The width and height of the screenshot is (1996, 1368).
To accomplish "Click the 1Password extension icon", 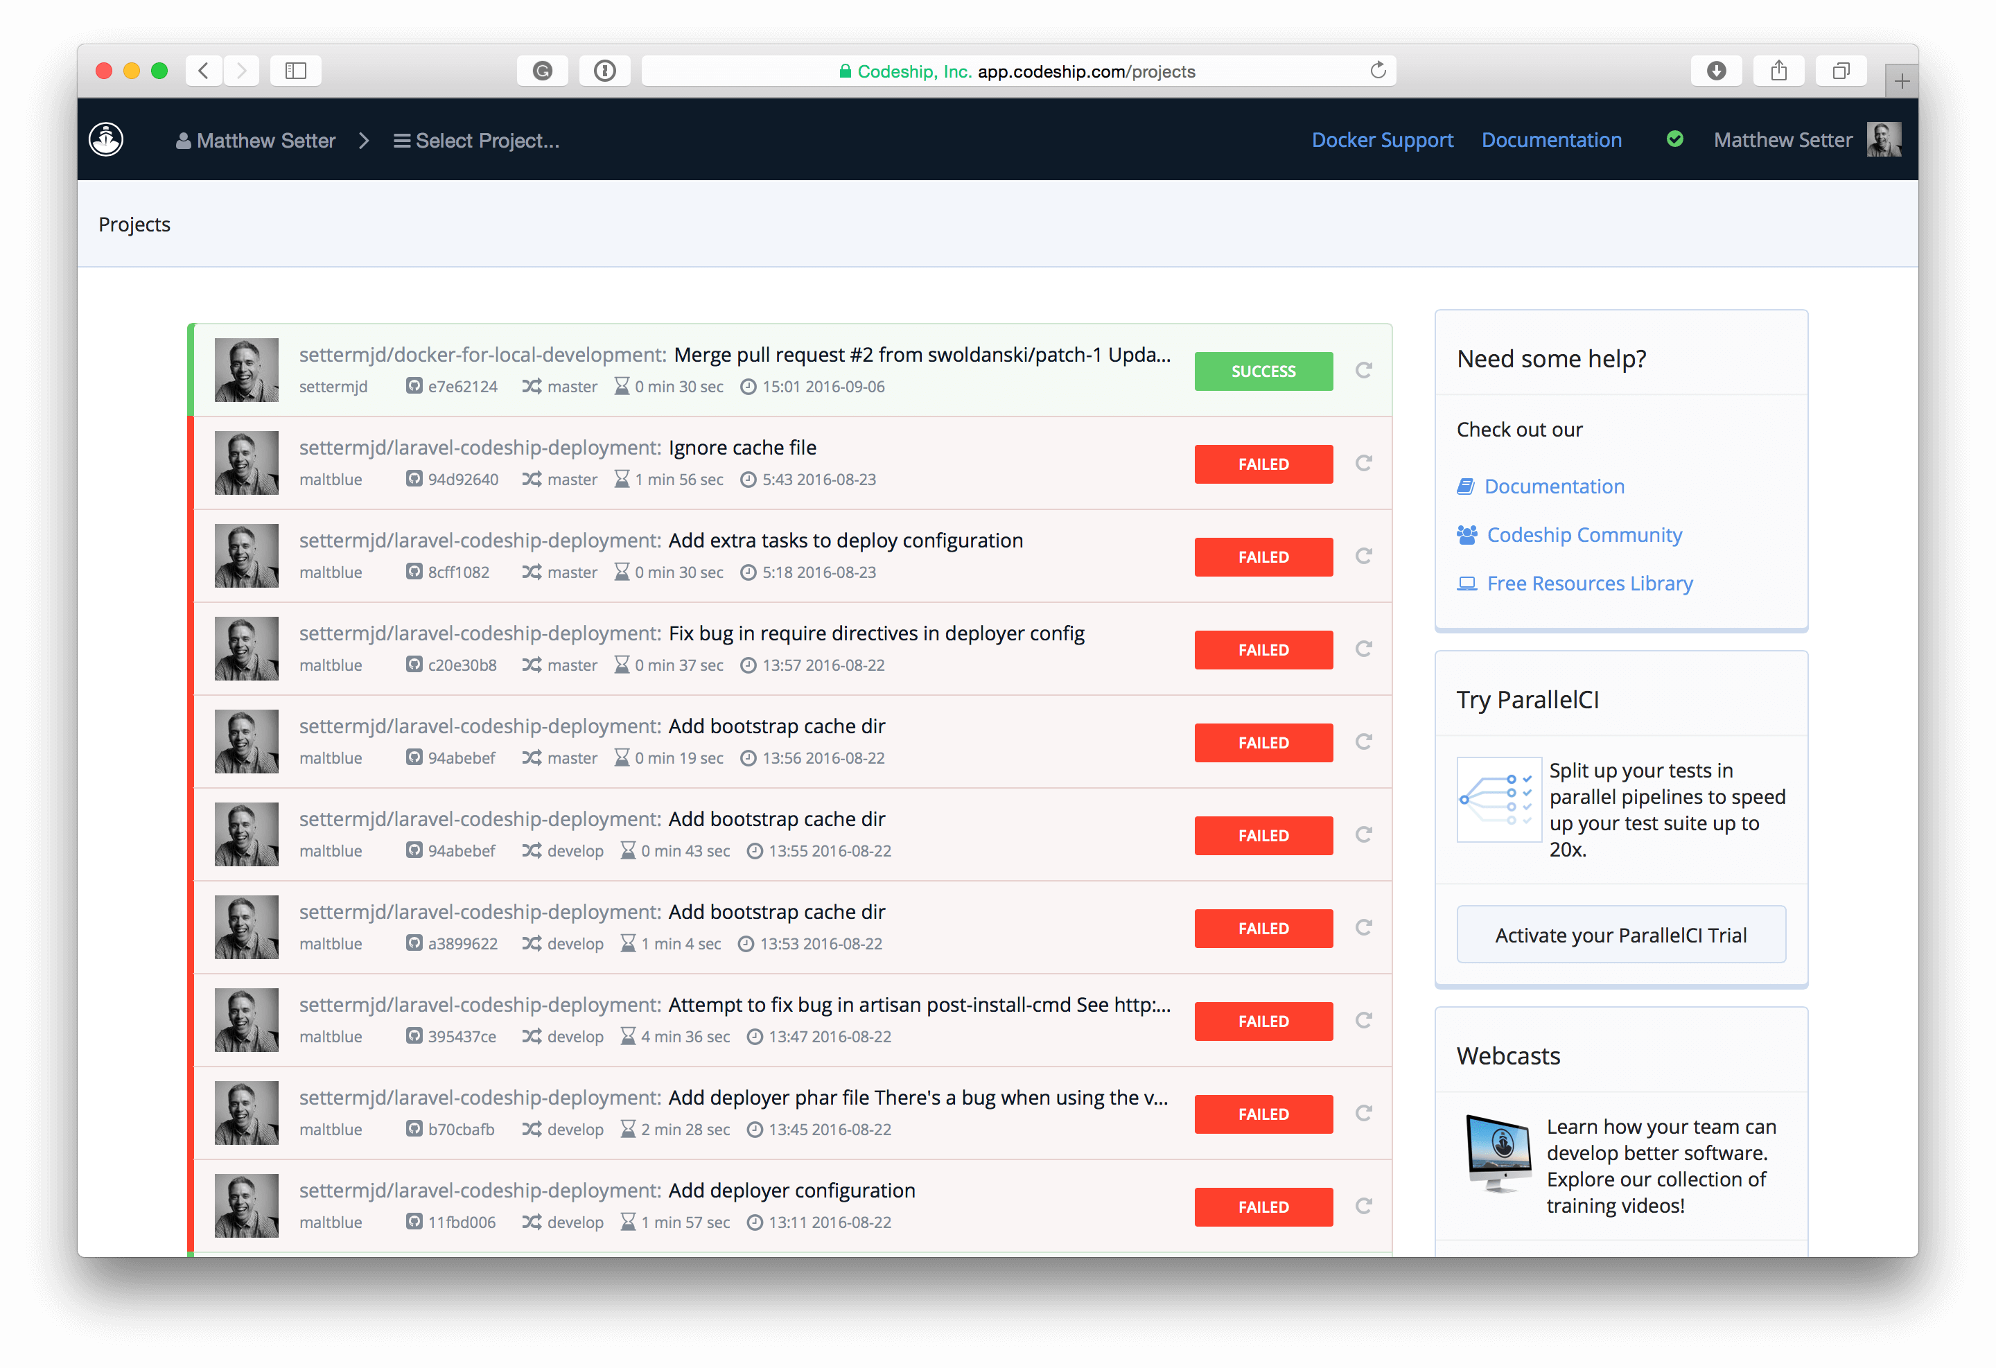I will coord(604,71).
